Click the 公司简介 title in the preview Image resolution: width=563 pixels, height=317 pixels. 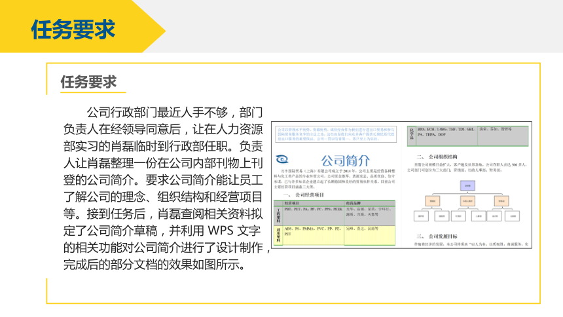(345, 160)
